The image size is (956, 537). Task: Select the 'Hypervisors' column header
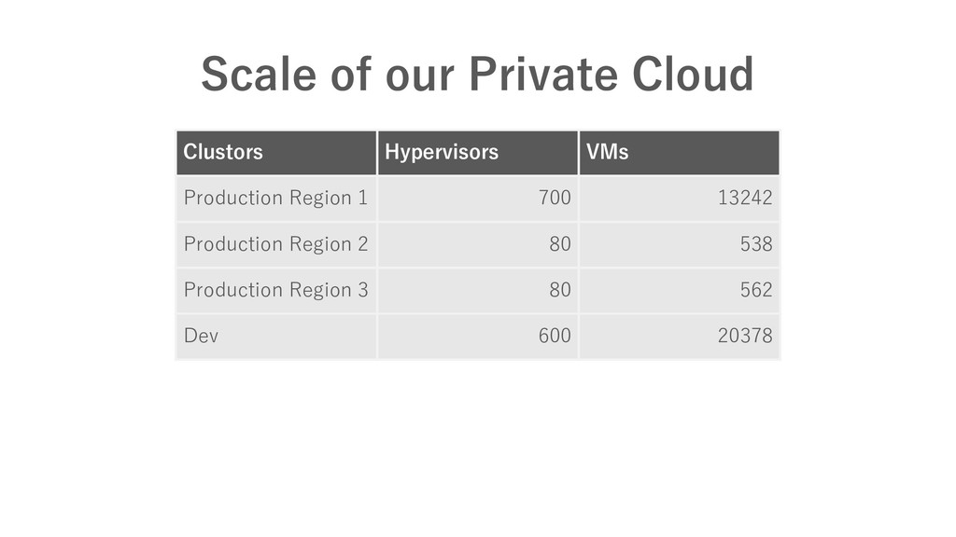[x=477, y=152]
